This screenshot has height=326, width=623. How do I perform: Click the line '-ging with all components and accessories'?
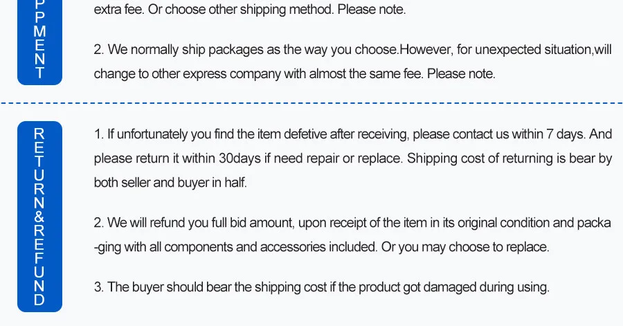tap(321, 247)
